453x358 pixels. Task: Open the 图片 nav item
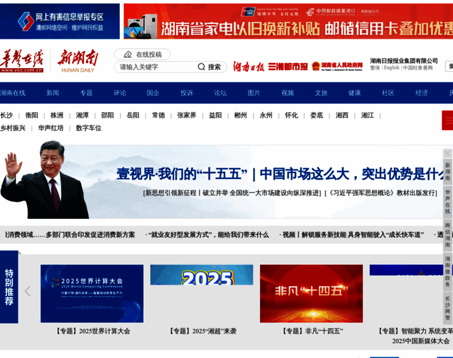tap(254, 93)
